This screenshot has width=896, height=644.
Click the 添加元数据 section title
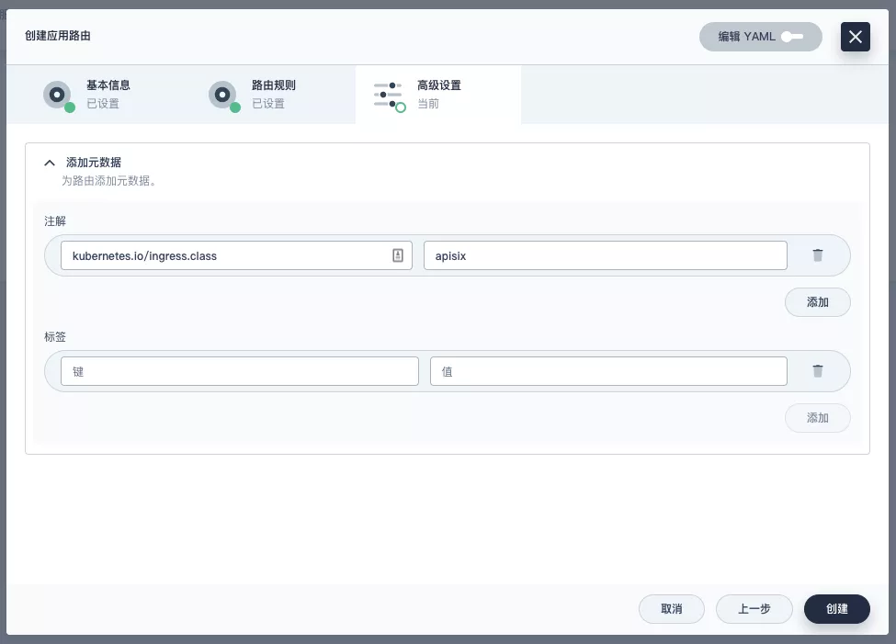coord(94,163)
